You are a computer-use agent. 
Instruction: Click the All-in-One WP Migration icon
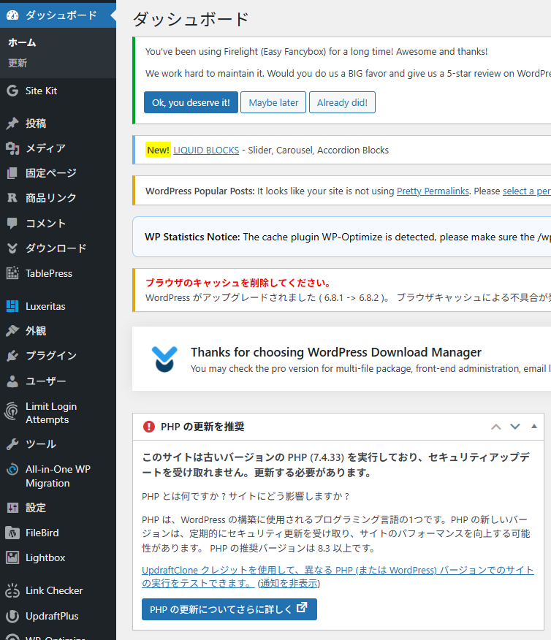tap(12, 469)
